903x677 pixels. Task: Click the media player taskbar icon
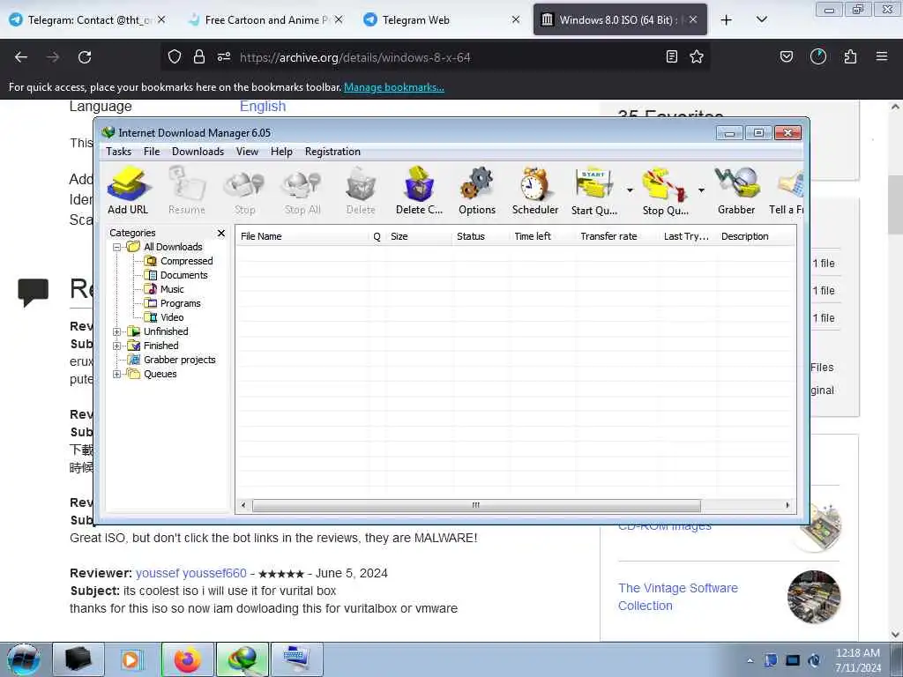(x=132, y=659)
